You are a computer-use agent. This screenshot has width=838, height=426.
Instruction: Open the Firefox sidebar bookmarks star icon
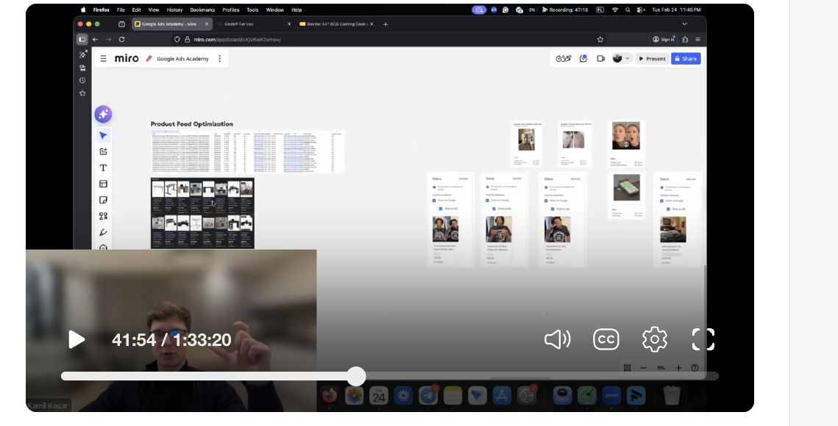pos(82,93)
